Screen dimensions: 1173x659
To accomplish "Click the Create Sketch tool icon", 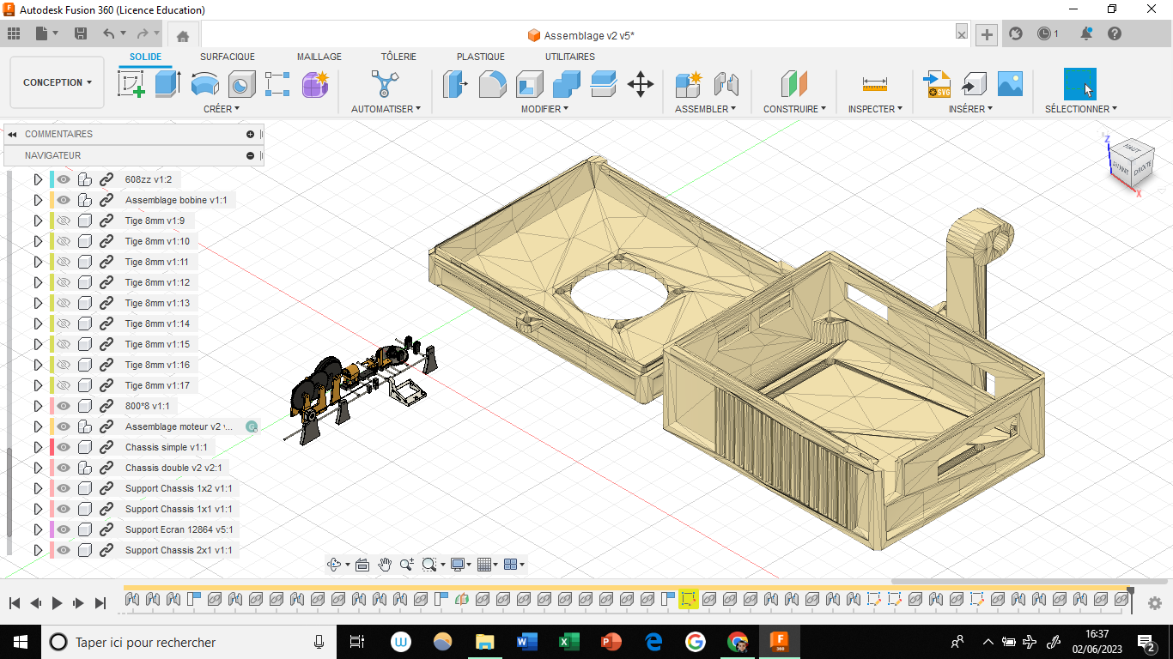I will pyautogui.click(x=131, y=84).
